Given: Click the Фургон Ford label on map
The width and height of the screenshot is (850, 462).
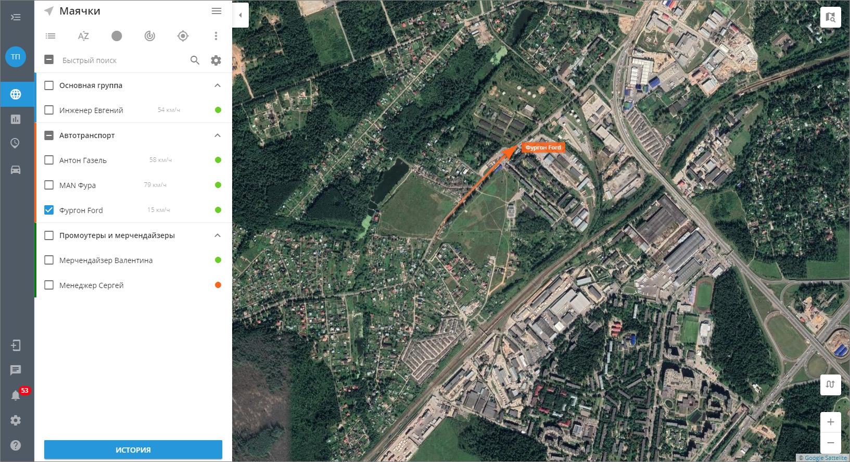Looking at the screenshot, I should 543,147.
